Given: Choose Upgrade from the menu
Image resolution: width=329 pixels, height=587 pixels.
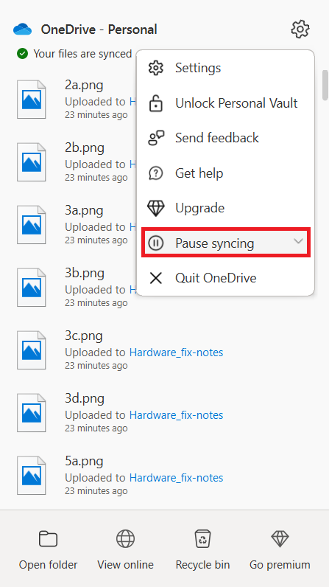Looking at the screenshot, I should click(x=225, y=208).
